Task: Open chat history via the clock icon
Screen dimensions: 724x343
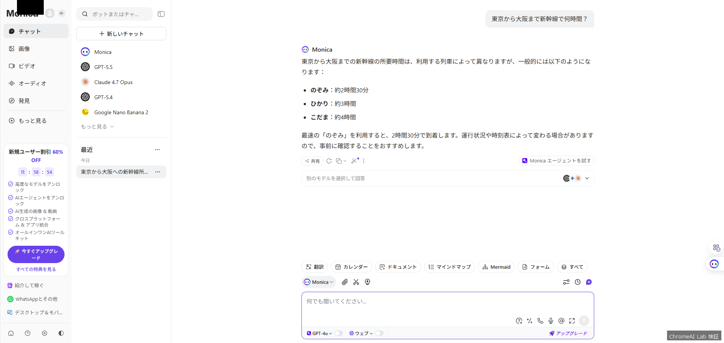Action: [578, 282]
